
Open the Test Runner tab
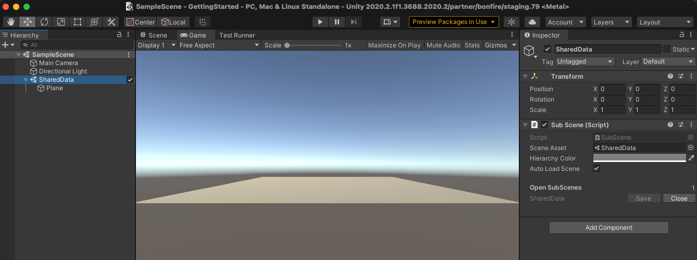pos(237,35)
